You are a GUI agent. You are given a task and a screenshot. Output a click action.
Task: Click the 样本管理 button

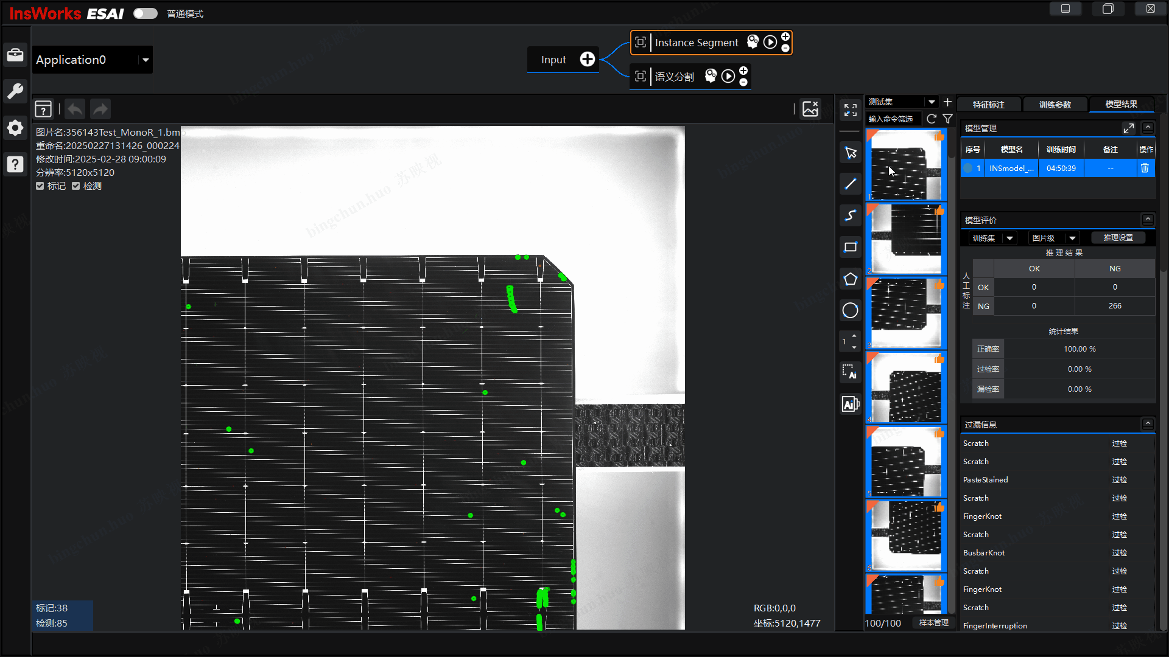point(933,623)
